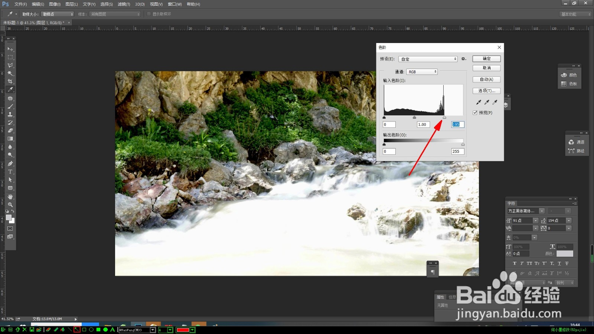This screenshot has height=334, width=594.
Task: Select the Crop tool
Action: pos(10,81)
